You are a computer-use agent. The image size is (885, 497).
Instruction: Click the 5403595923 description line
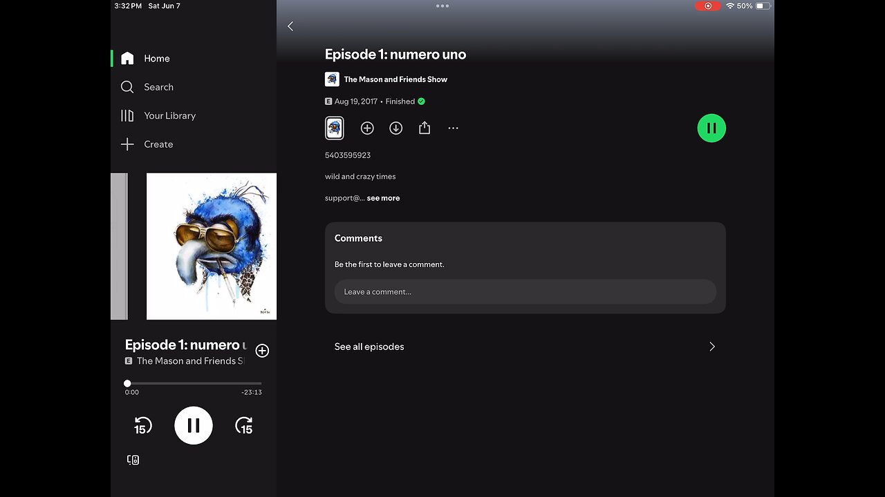[348, 155]
